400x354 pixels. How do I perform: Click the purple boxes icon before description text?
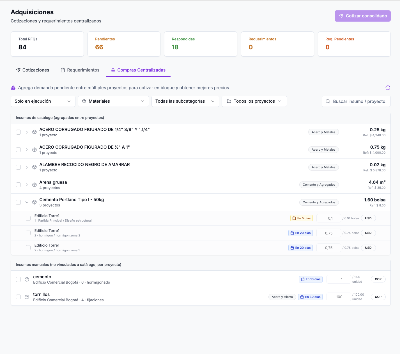[x=13, y=88]
